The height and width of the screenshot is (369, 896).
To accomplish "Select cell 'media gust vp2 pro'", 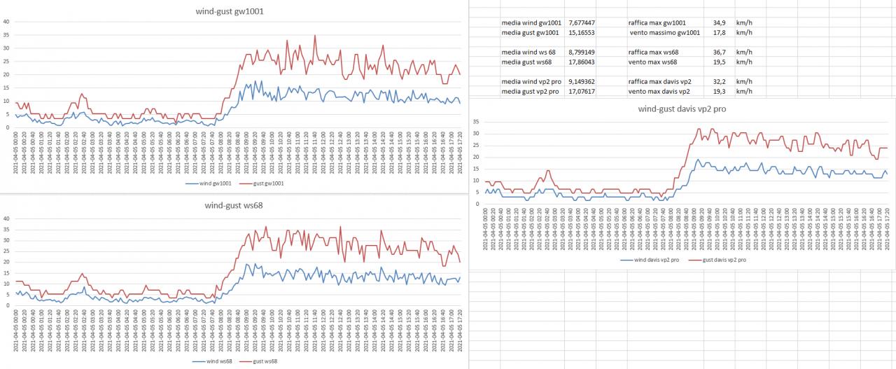I will coord(530,91).
